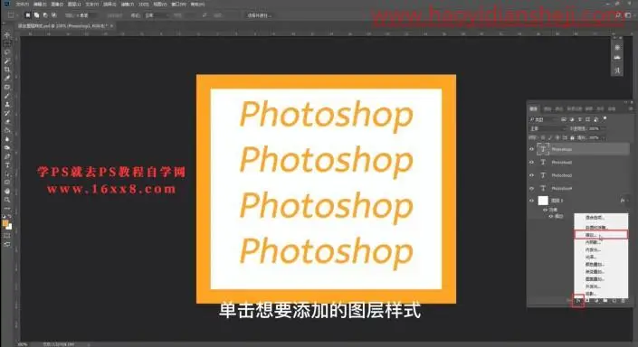Choose Intersect with selection mode icon
The width and height of the screenshot is (638, 347).
click(x=53, y=15)
